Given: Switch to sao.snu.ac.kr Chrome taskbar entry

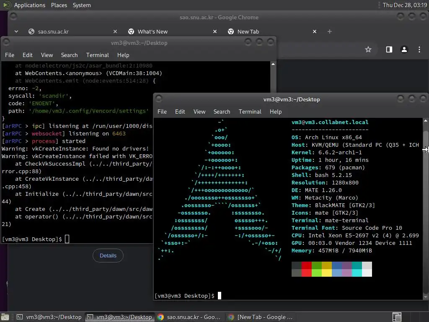Looking at the screenshot, I should [x=189, y=317].
